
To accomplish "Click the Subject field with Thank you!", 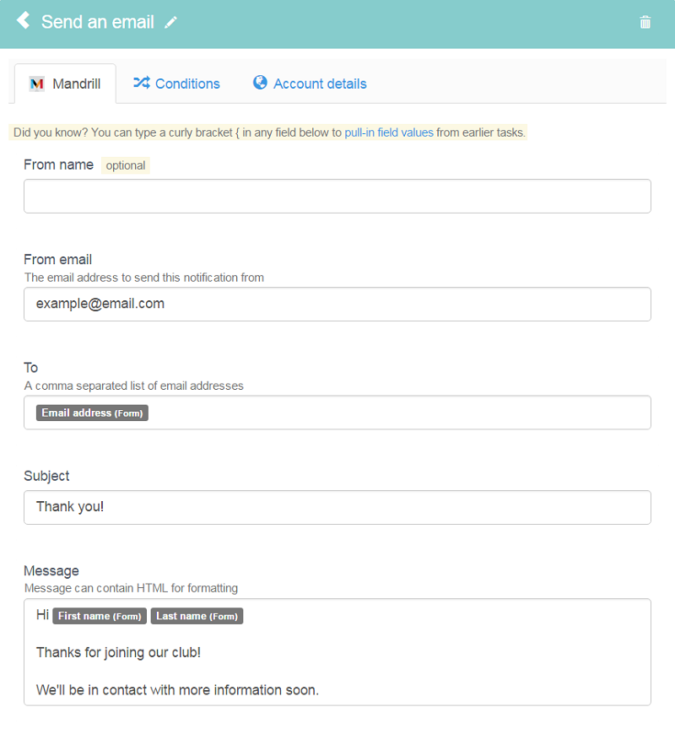I will 337,507.
